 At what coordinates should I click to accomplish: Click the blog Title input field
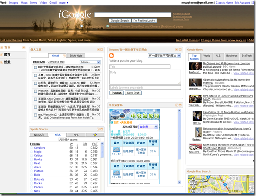(x=140, y=67)
